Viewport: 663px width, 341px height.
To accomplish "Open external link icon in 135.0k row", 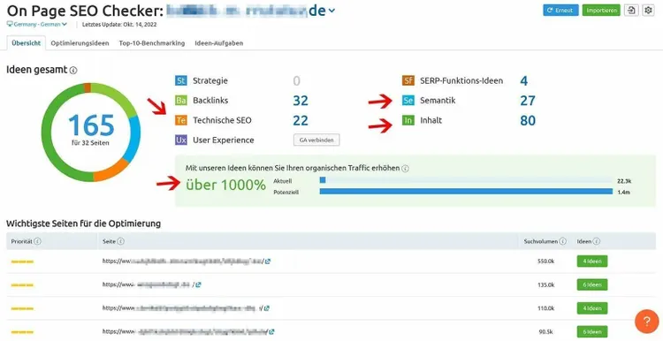I will click(x=198, y=284).
